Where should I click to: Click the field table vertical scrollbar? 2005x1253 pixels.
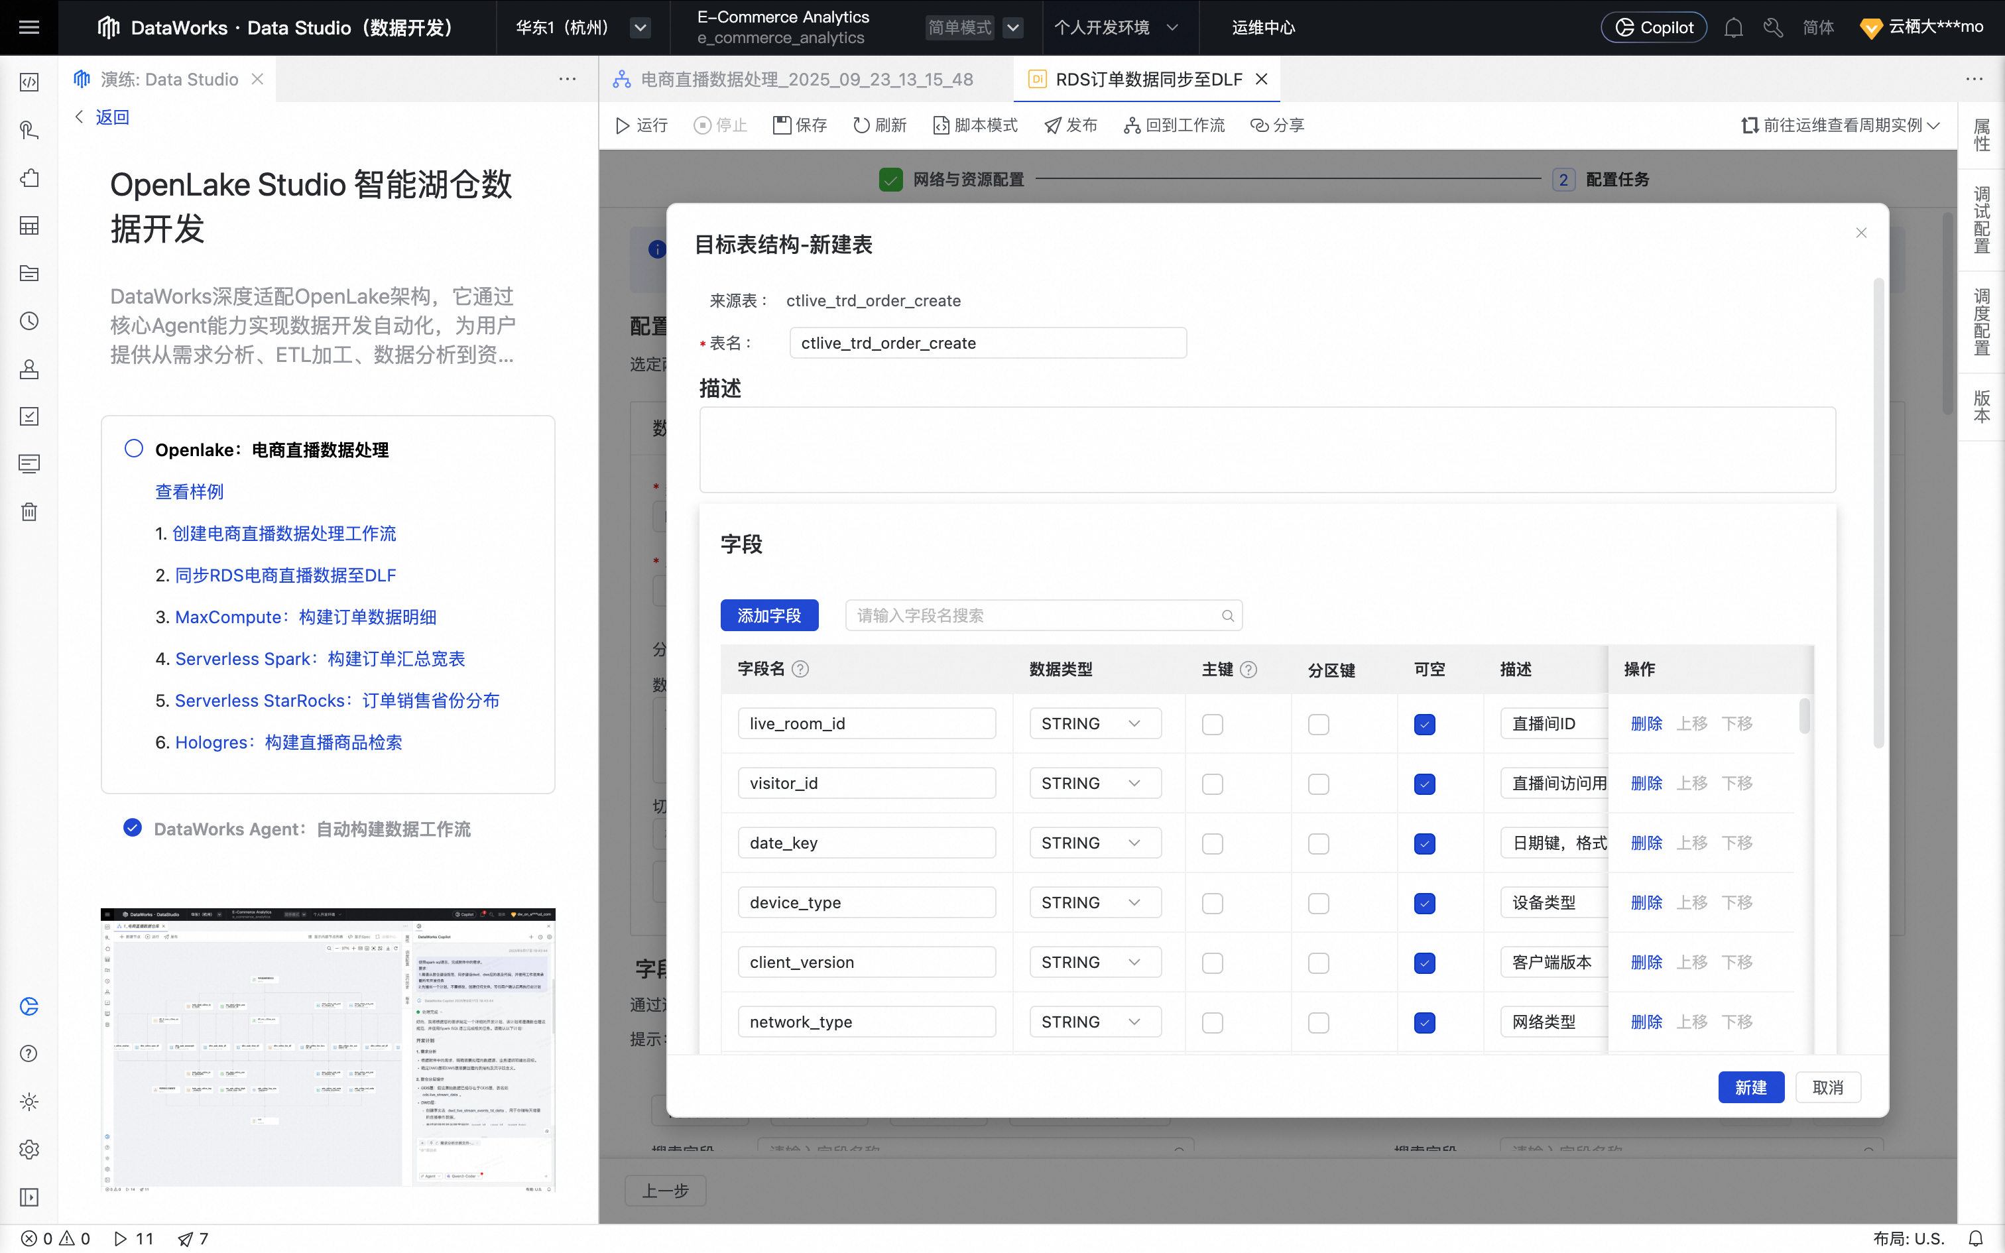[1803, 717]
